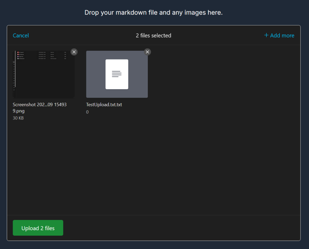Click the TestUpload.txt.txt file name label
The width and height of the screenshot is (309, 249).
[x=104, y=105]
